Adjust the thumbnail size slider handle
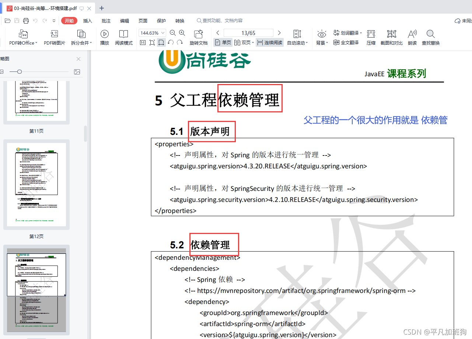Image resolution: width=472 pixels, height=339 pixels. tap(20, 72)
